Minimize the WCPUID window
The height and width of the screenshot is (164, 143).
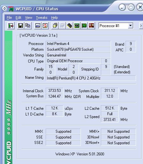click(x=122, y=7)
